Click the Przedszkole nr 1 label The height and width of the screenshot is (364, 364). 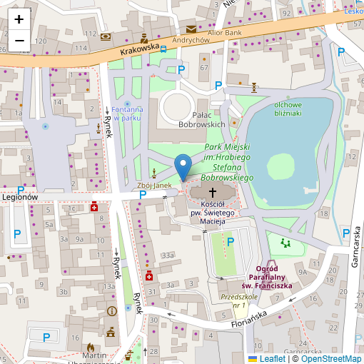click(x=239, y=301)
